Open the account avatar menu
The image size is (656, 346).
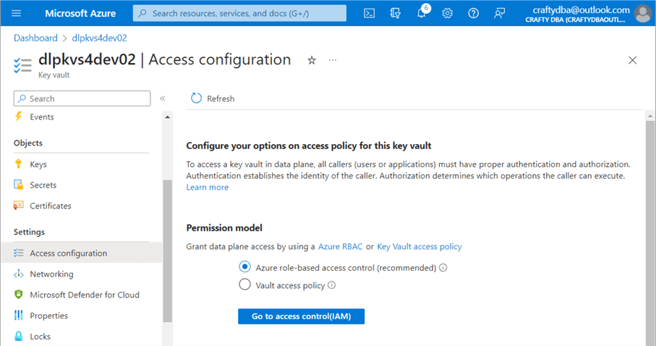coord(642,14)
